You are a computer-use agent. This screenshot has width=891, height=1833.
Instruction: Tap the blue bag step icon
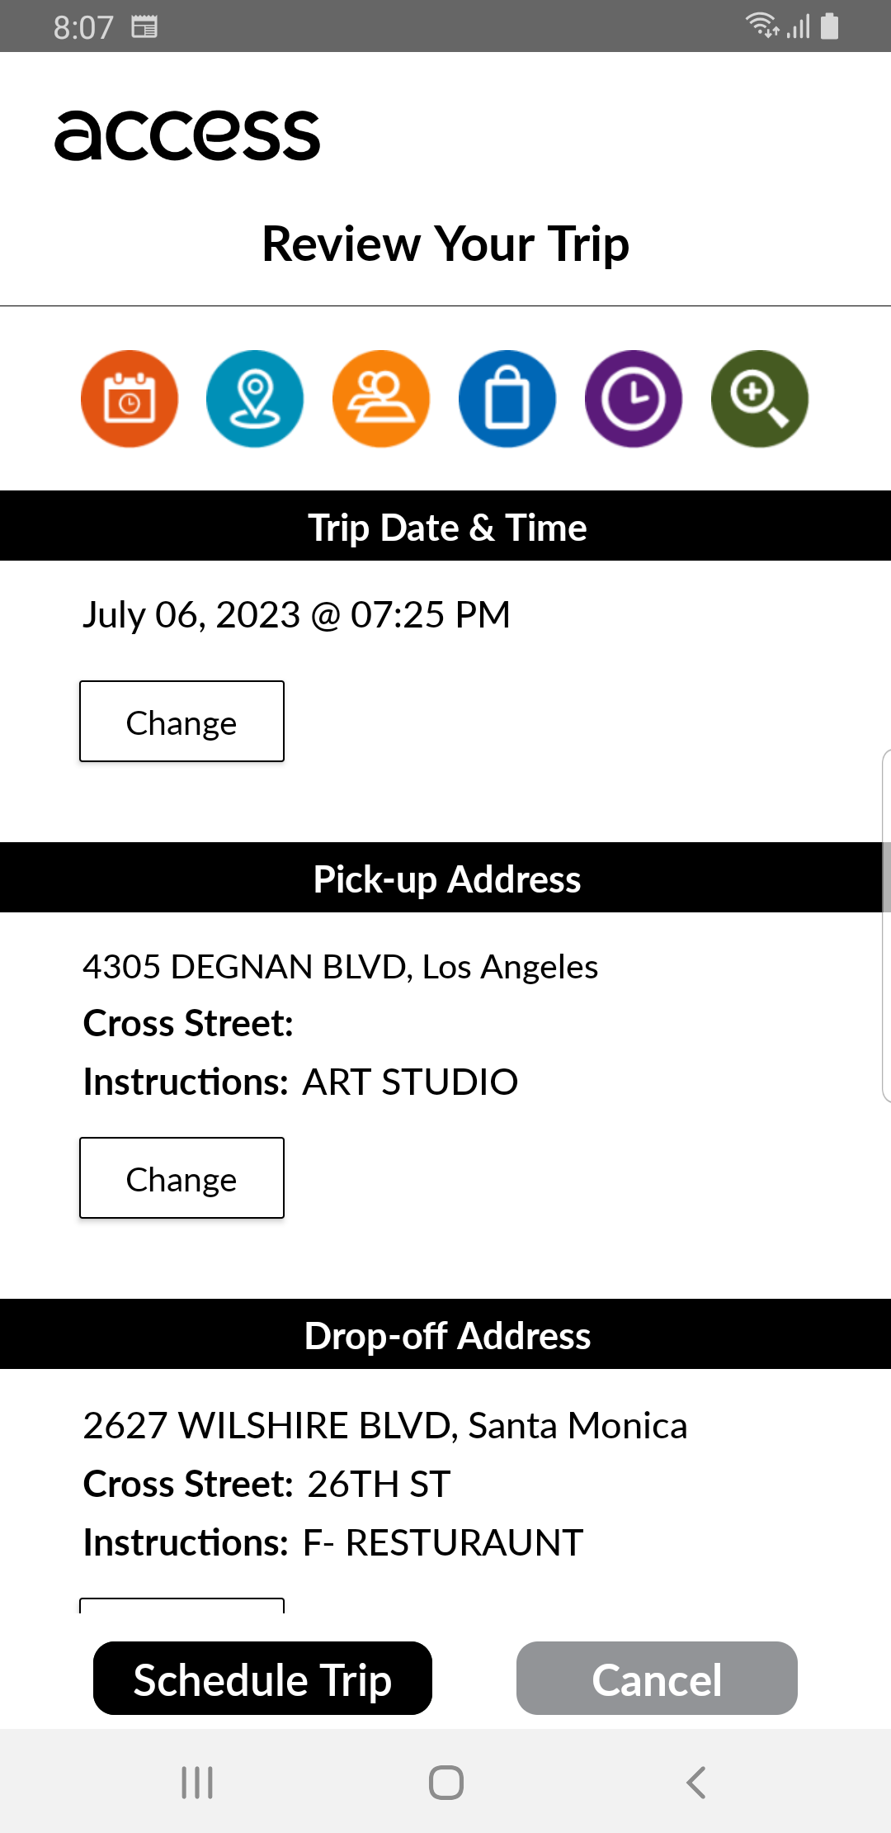[x=507, y=399]
